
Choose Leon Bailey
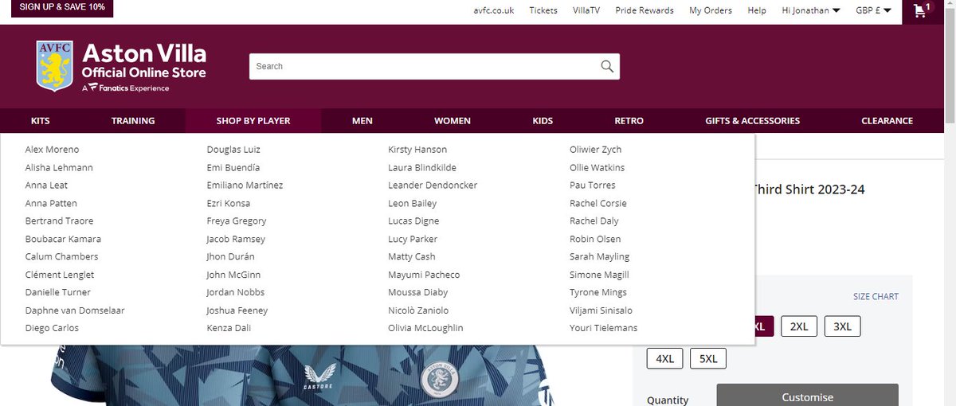[413, 203]
